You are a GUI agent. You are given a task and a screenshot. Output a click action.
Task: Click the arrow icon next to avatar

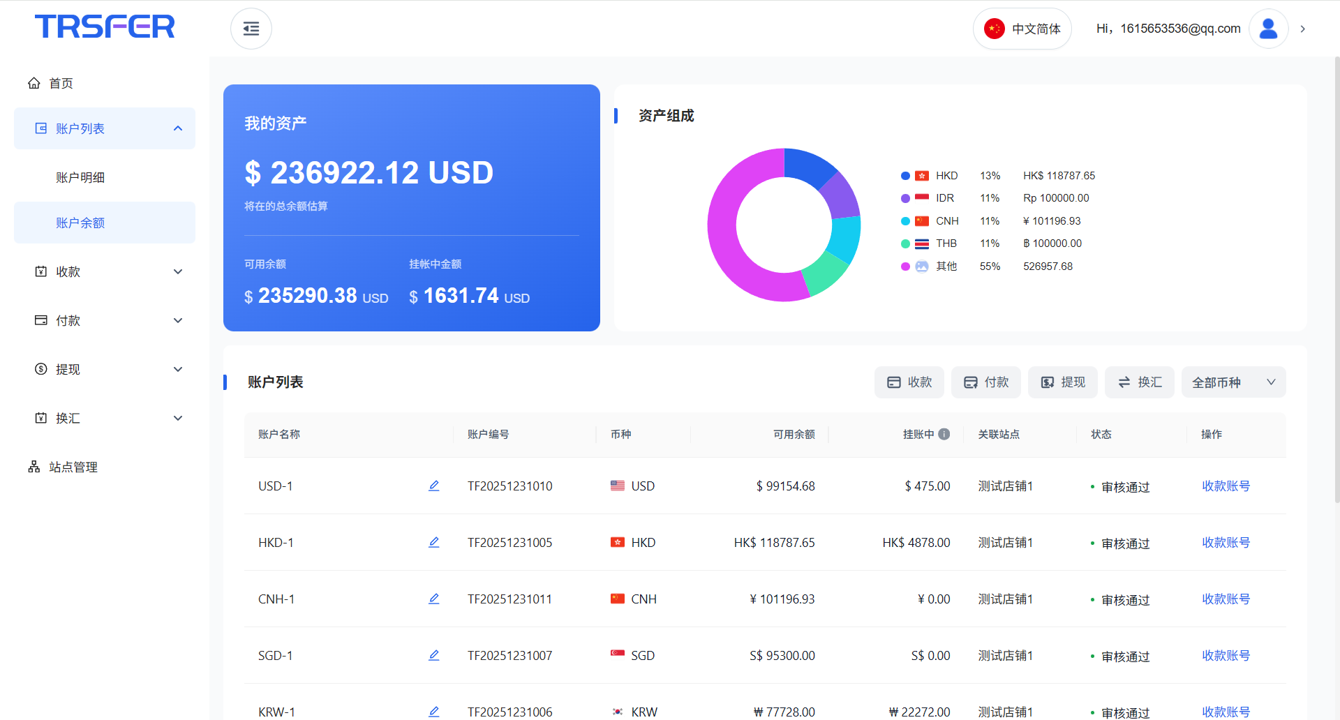(1303, 29)
